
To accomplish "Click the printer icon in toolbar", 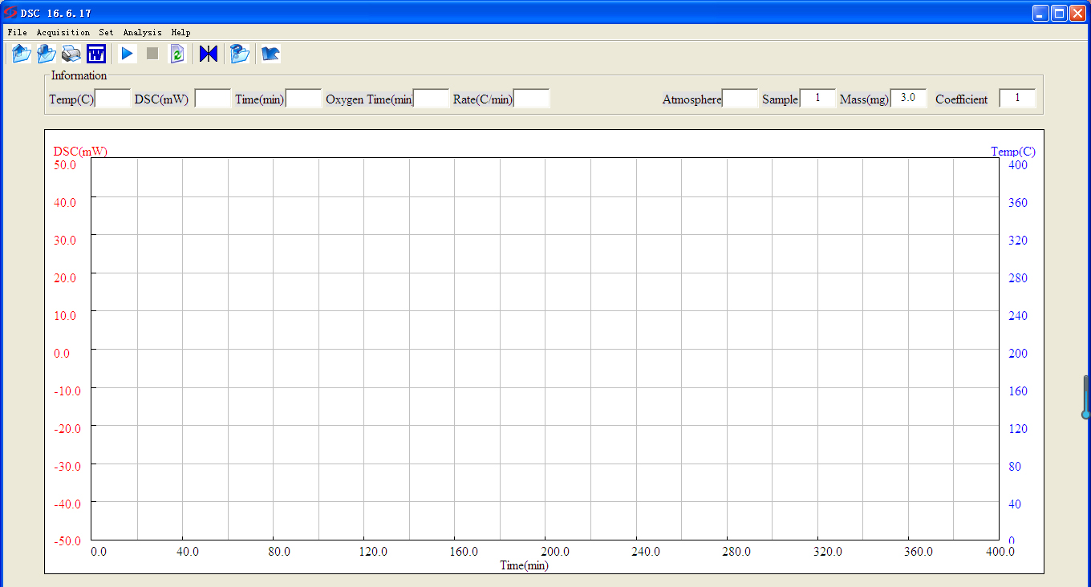I will [71, 54].
